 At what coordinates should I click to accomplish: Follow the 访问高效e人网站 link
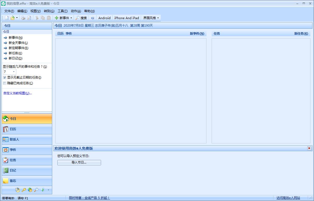coord(288,198)
